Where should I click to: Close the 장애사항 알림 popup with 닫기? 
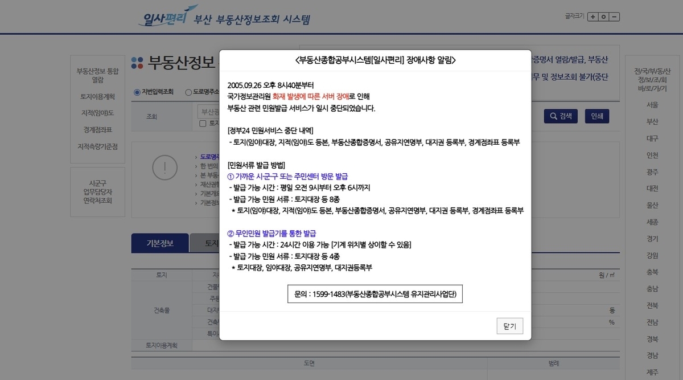pos(509,326)
